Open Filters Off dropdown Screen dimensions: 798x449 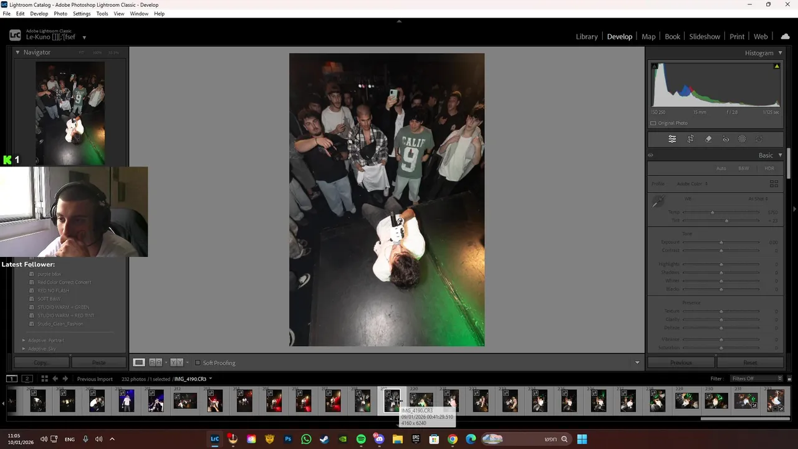pyautogui.click(x=757, y=379)
